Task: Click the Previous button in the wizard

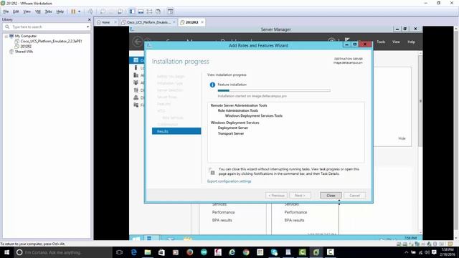Action: point(276,196)
